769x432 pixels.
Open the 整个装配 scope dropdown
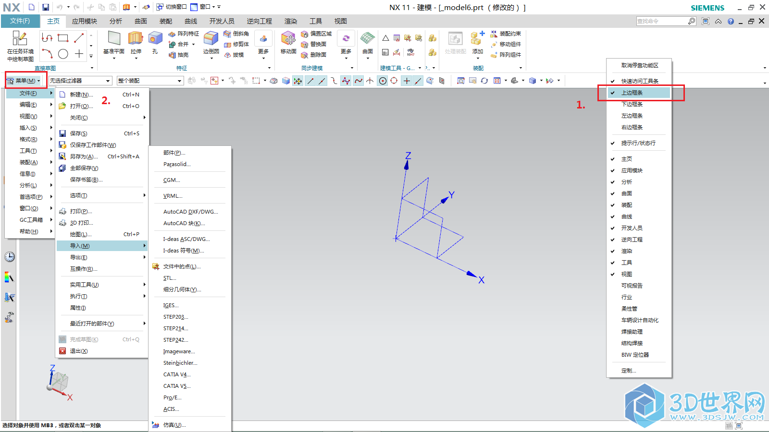tap(150, 81)
